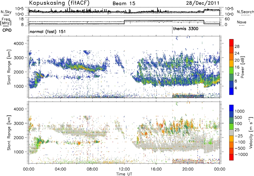Screen dimensions: 254x176
Task: Click the "20" power colorbar tick
Action: point(237,60)
